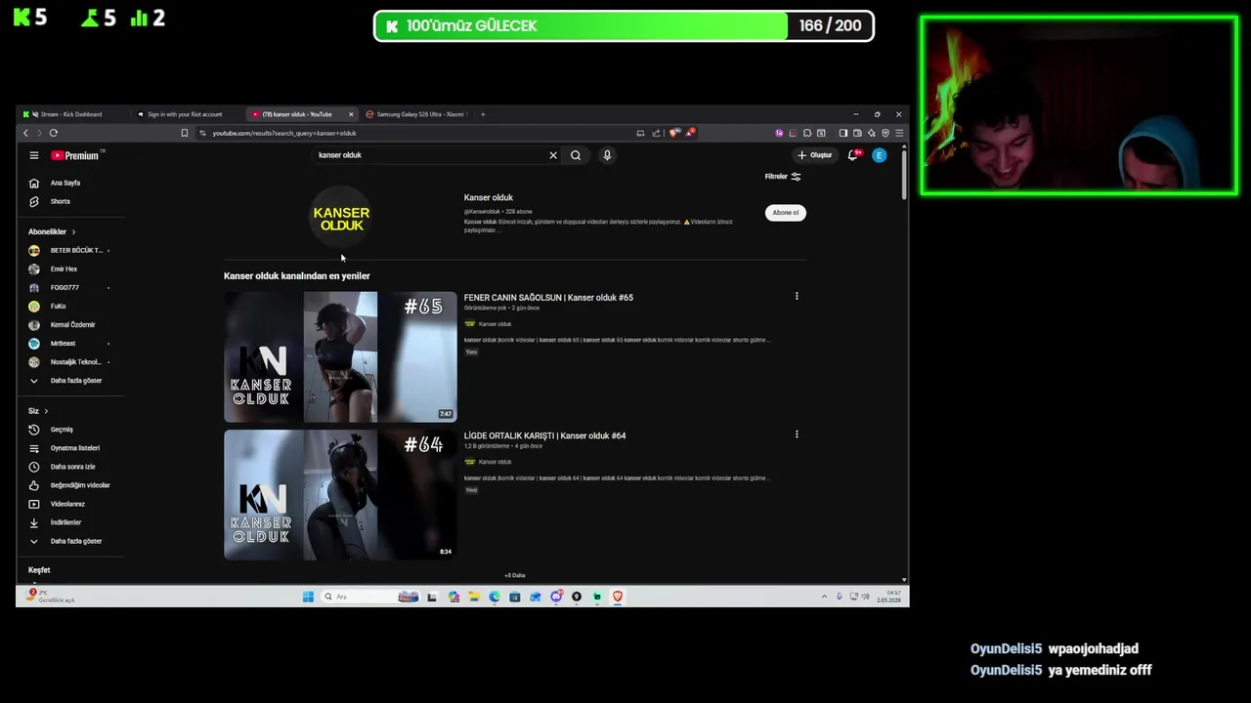Open the Kanser olduk channel title
1251x703 pixels.
489,197
